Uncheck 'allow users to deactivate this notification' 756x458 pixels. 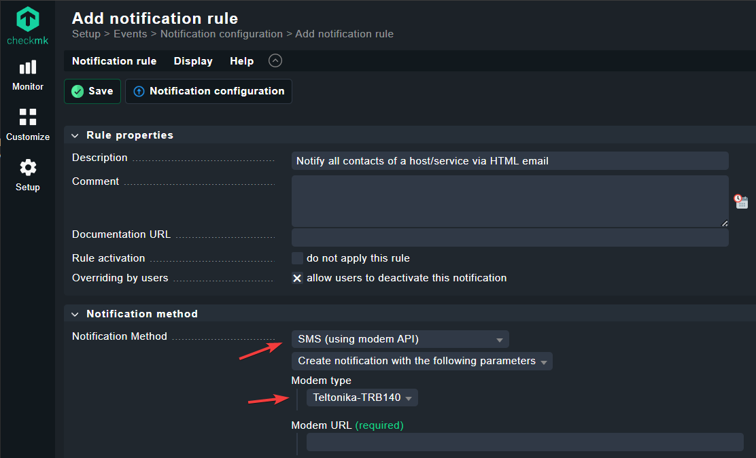click(297, 278)
